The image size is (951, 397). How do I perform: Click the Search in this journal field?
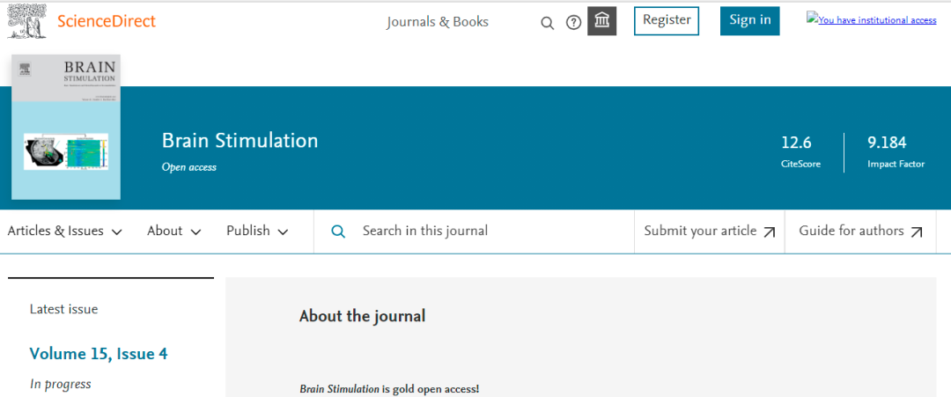pyautogui.click(x=475, y=232)
